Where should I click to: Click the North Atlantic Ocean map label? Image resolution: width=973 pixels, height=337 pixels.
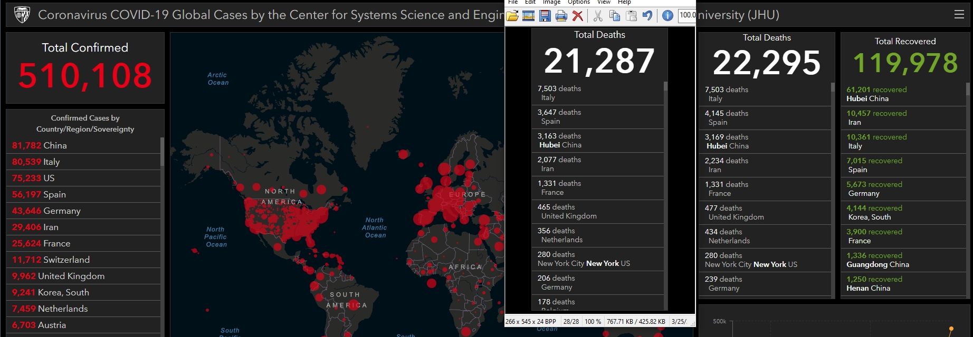pos(375,227)
